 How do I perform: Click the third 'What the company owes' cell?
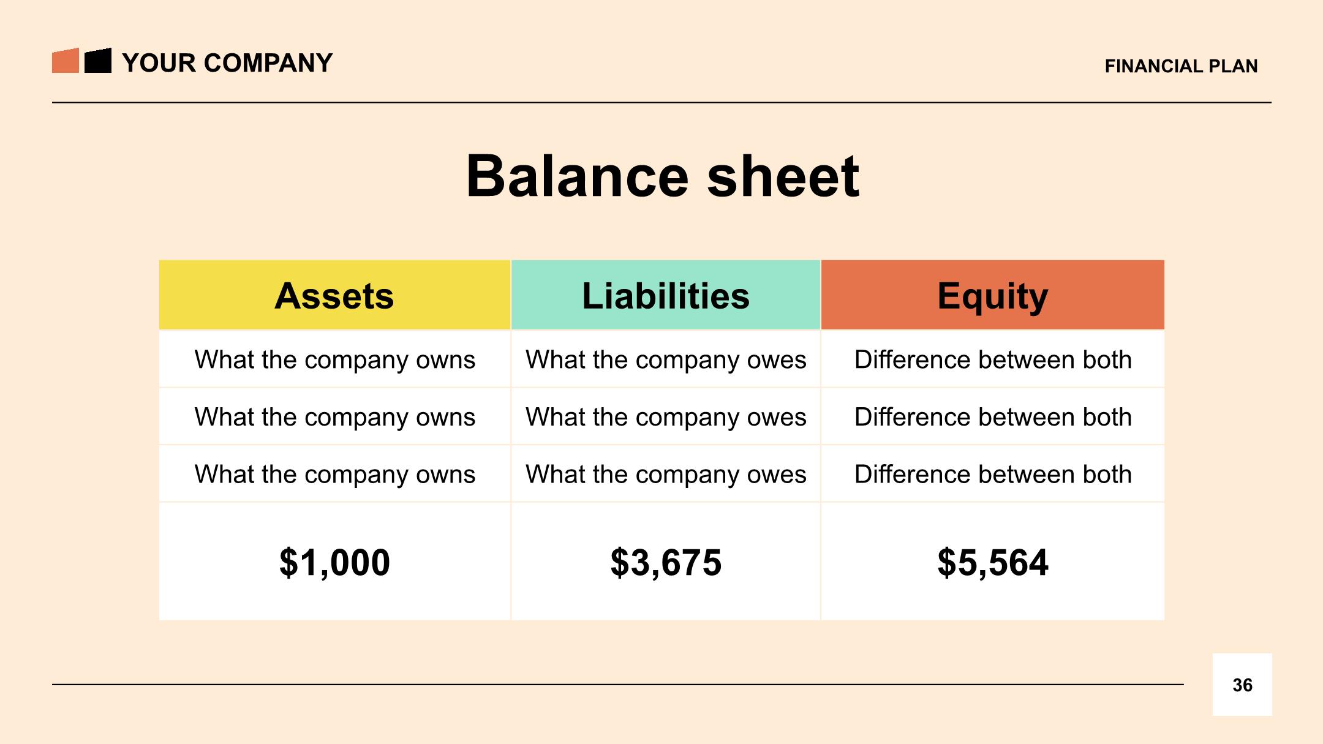pos(666,475)
